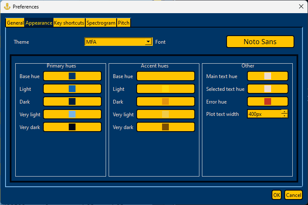Go to the Pitch tab
This screenshot has width=308, height=205.
(x=123, y=23)
